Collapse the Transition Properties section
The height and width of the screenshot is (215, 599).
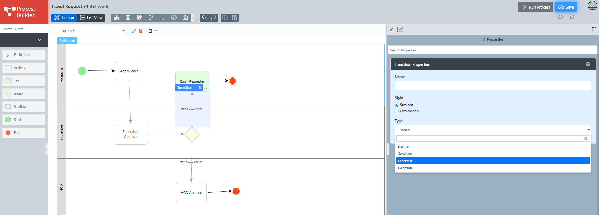[x=588, y=64]
